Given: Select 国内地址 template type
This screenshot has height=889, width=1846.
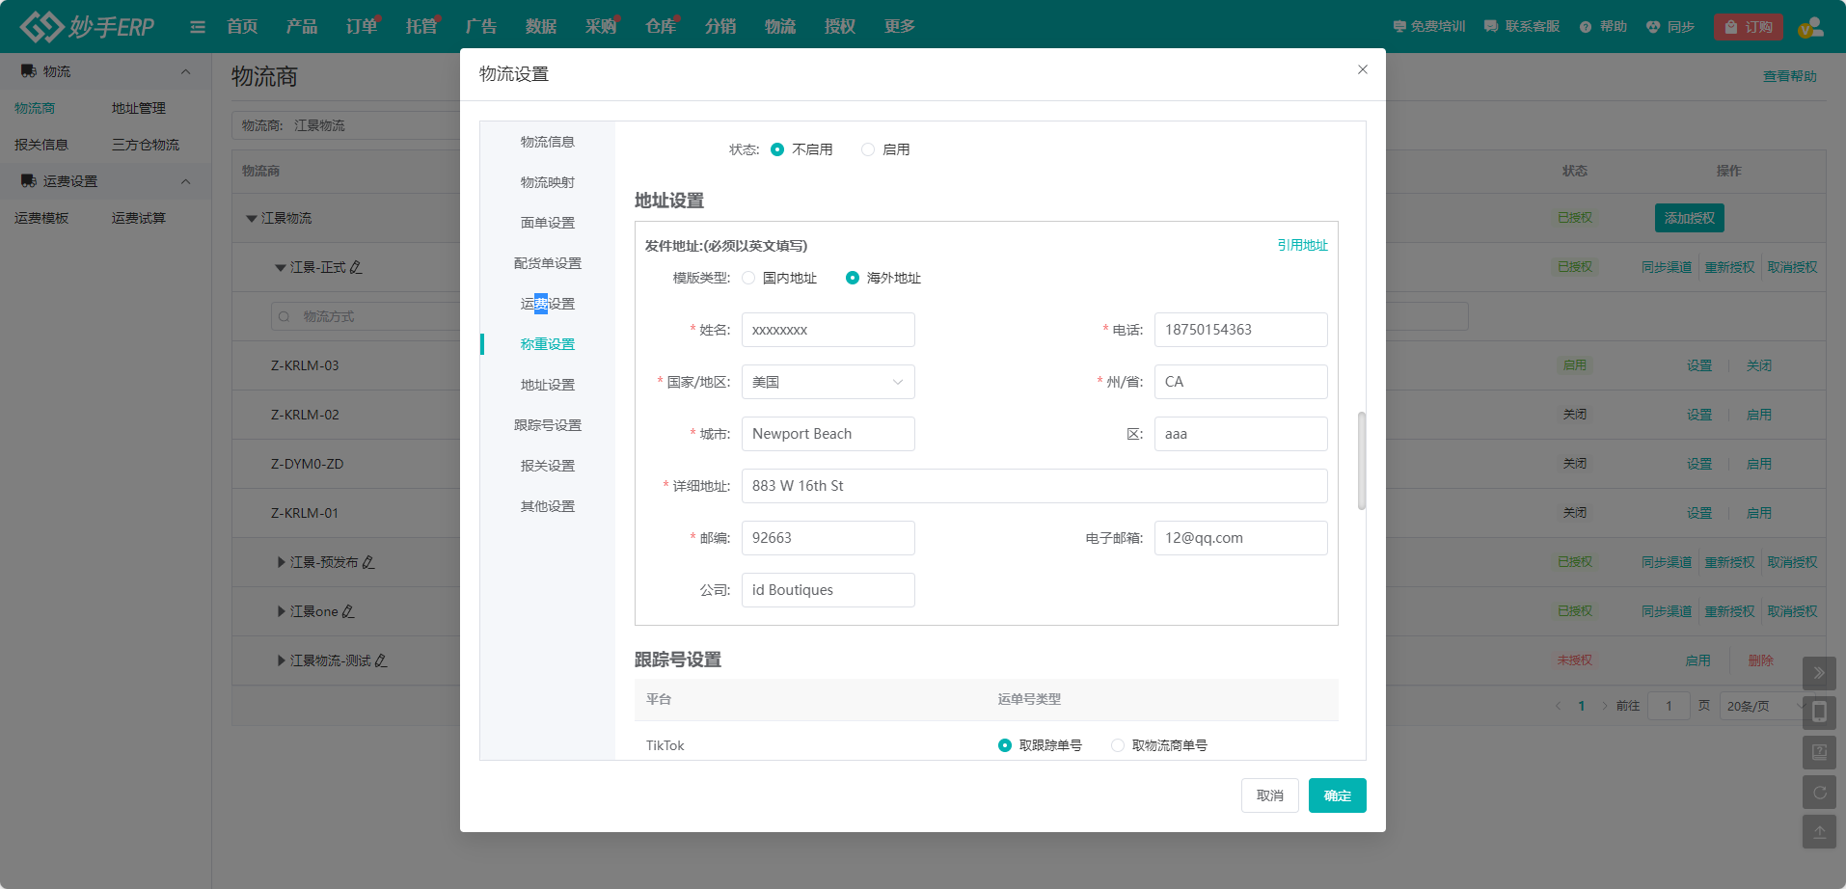Looking at the screenshot, I should pos(748,278).
